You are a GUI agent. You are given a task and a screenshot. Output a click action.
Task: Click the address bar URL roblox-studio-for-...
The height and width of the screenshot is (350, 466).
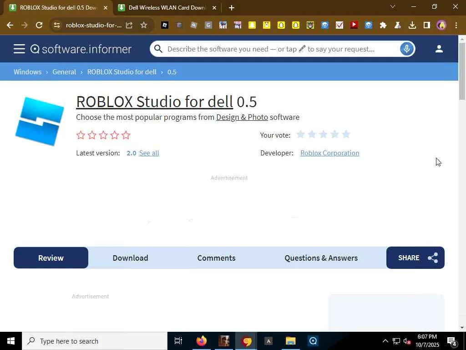[93, 26]
